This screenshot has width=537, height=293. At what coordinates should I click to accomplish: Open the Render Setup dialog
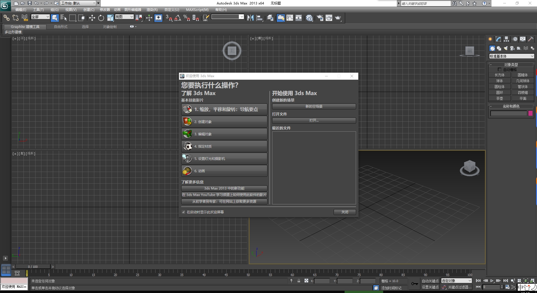[x=320, y=18]
